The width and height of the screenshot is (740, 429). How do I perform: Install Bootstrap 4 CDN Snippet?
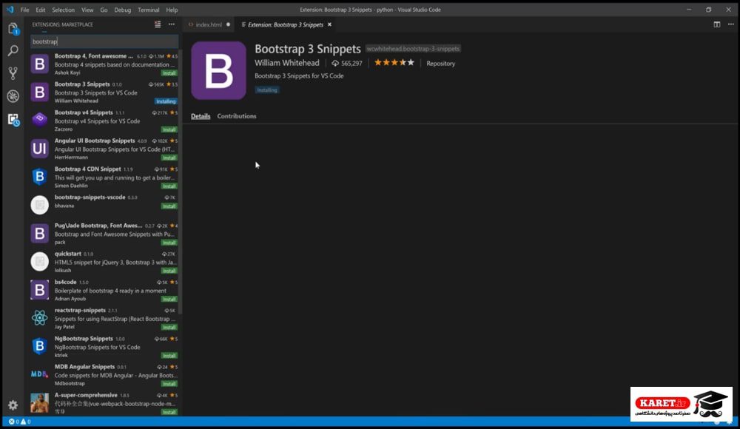click(x=169, y=186)
